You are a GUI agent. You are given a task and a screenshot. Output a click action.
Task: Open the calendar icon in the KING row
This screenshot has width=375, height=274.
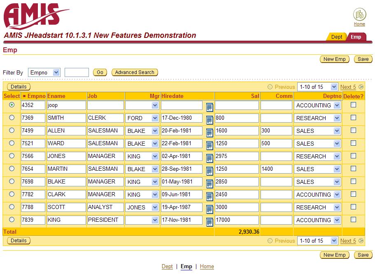209,222
